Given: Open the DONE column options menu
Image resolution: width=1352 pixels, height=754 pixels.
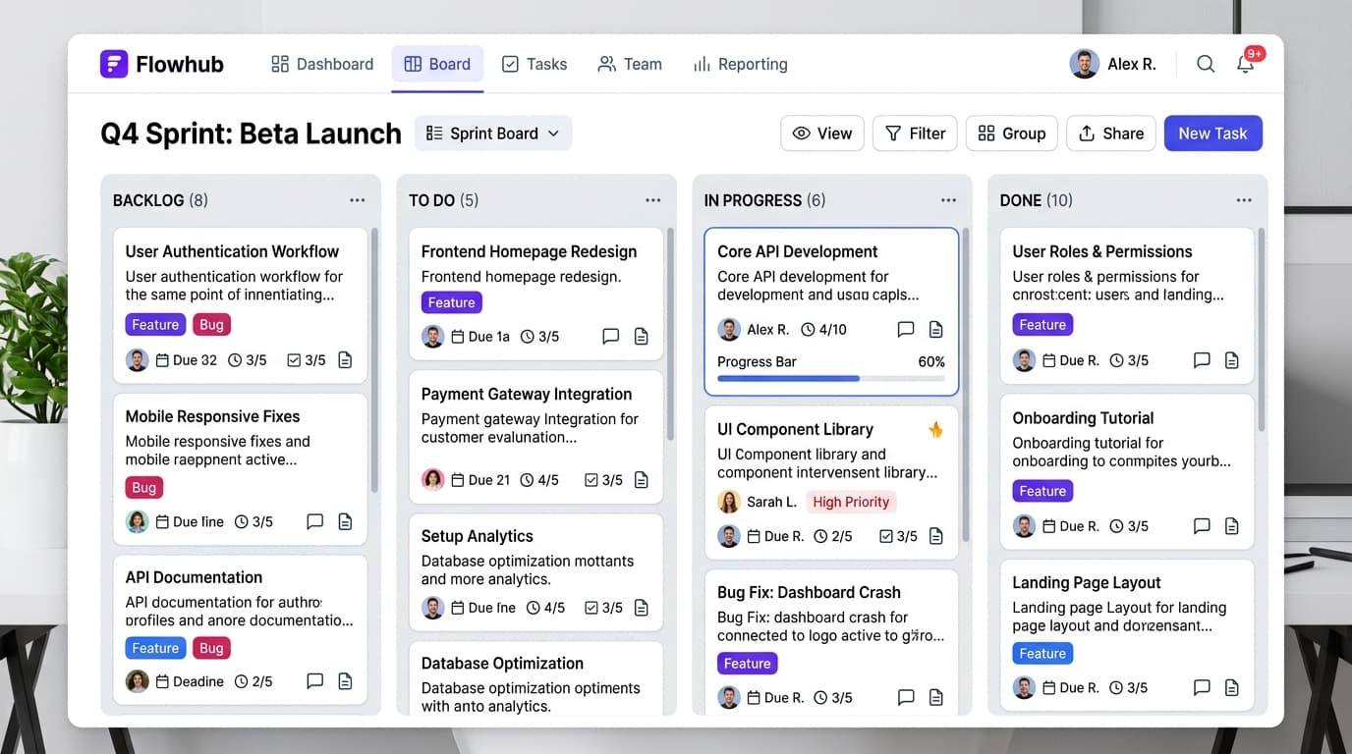Looking at the screenshot, I should click(1244, 200).
